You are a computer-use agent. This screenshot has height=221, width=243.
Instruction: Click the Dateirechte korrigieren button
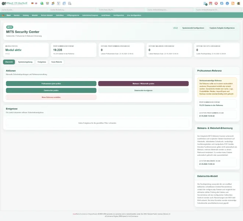143,90
